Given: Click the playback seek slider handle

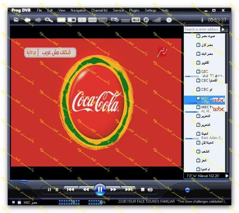Looking at the screenshot, I should 24,181.
